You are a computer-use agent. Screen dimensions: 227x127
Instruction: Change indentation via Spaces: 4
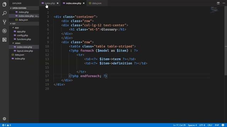192,125
